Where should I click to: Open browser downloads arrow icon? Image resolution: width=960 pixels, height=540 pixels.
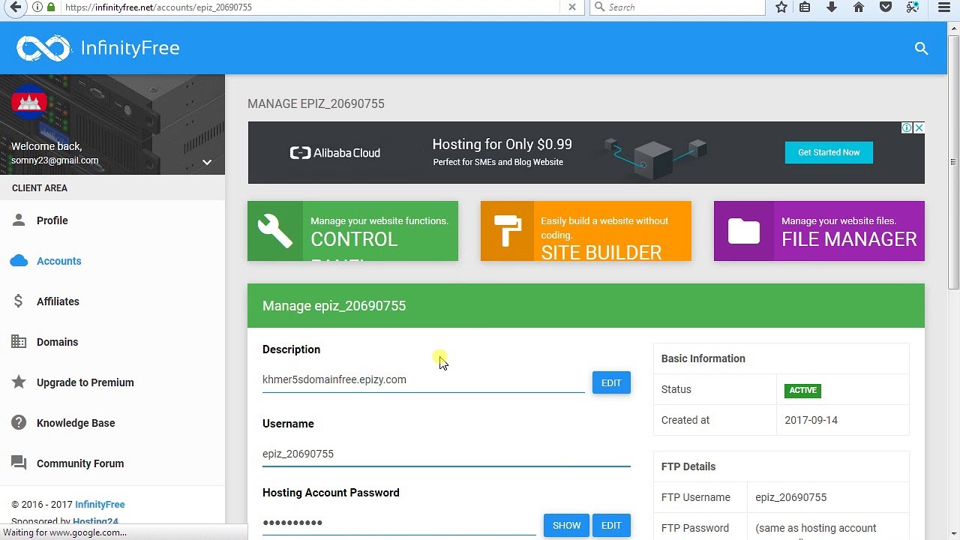(832, 7)
